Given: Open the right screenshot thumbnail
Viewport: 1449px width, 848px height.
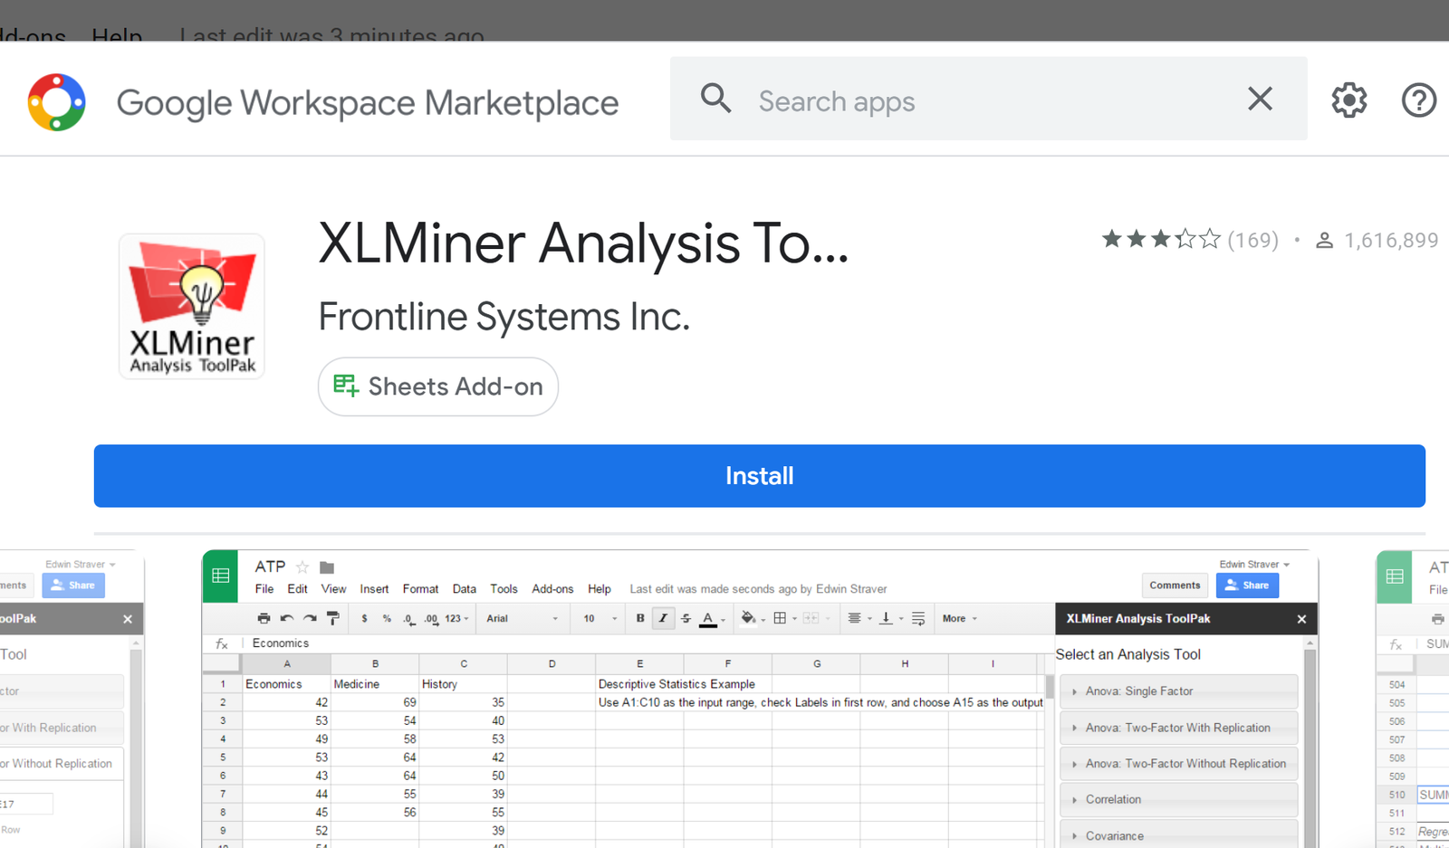Looking at the screenshot, I should pos(1413,699).
